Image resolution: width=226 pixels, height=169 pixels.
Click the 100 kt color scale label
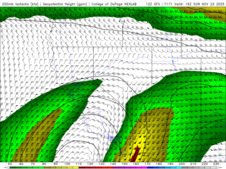tap(67, 164)
